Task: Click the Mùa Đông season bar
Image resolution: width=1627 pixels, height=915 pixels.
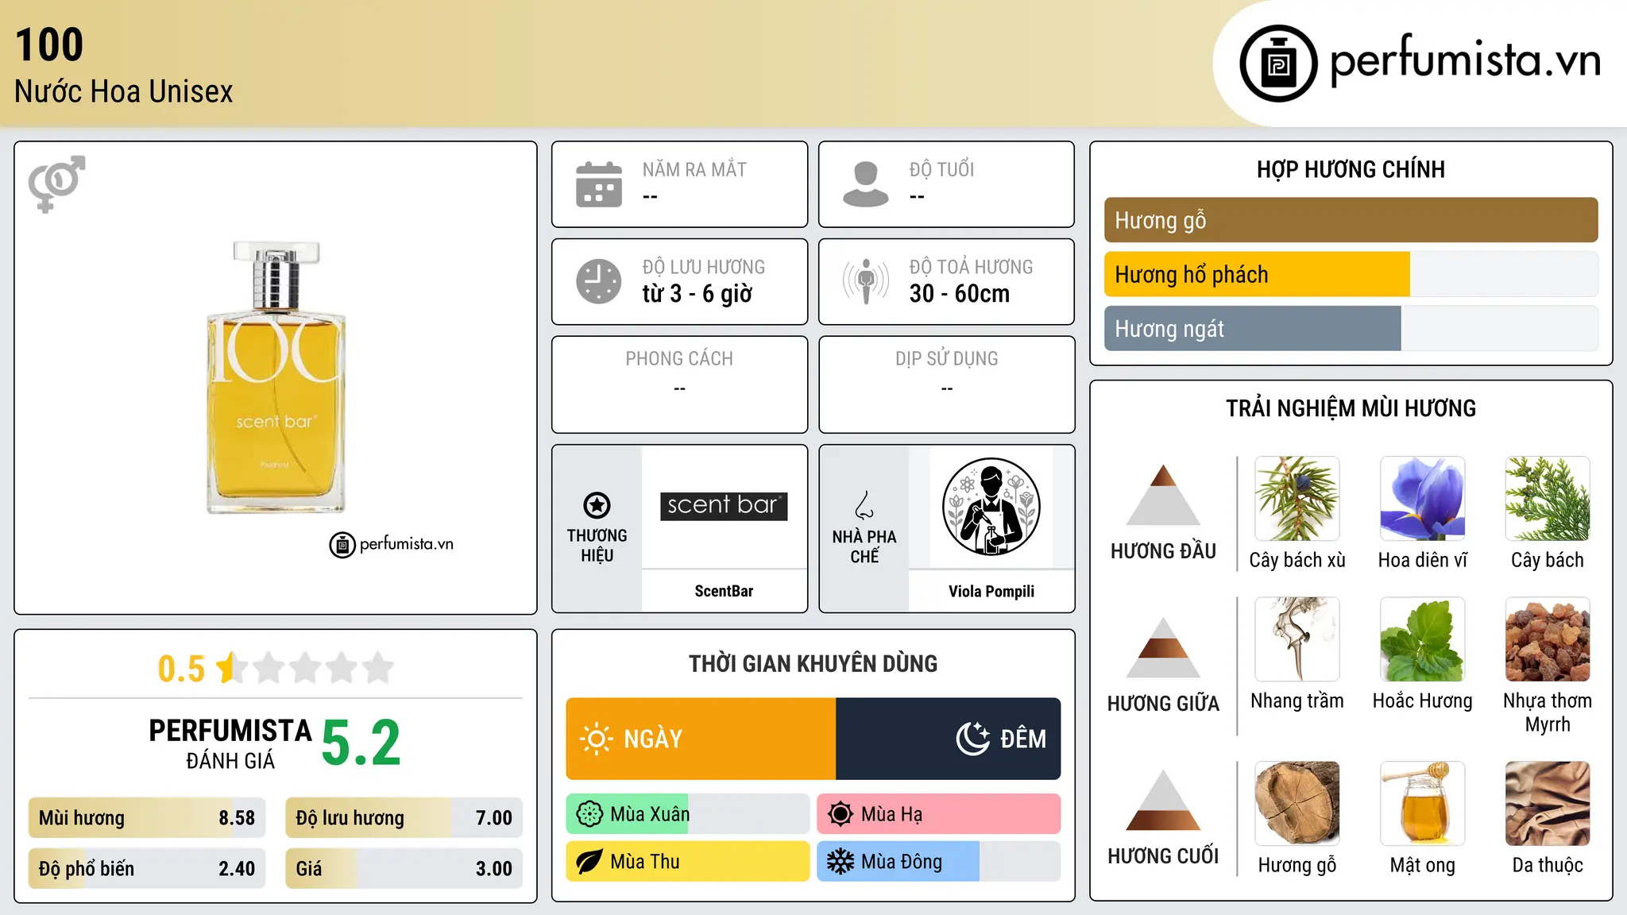Action: (x=939, y=862)
